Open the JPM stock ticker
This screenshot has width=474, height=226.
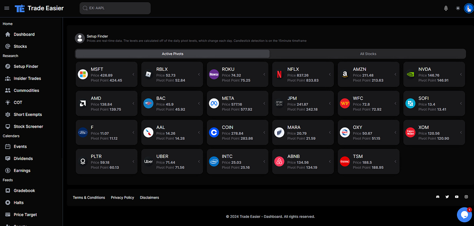click(292, 98)
